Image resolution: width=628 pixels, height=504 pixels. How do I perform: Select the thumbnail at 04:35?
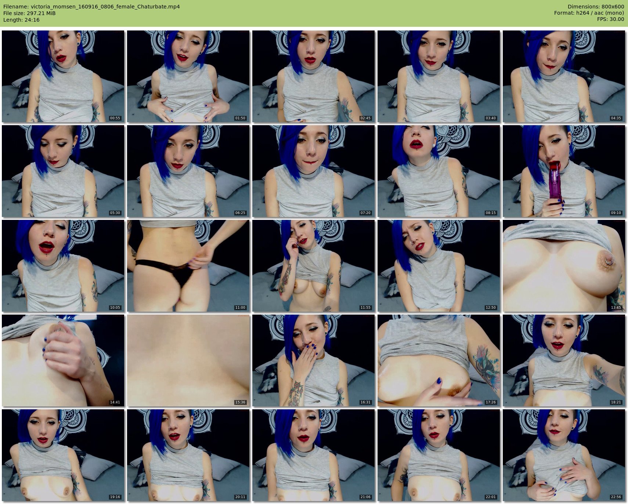point(564,76)
